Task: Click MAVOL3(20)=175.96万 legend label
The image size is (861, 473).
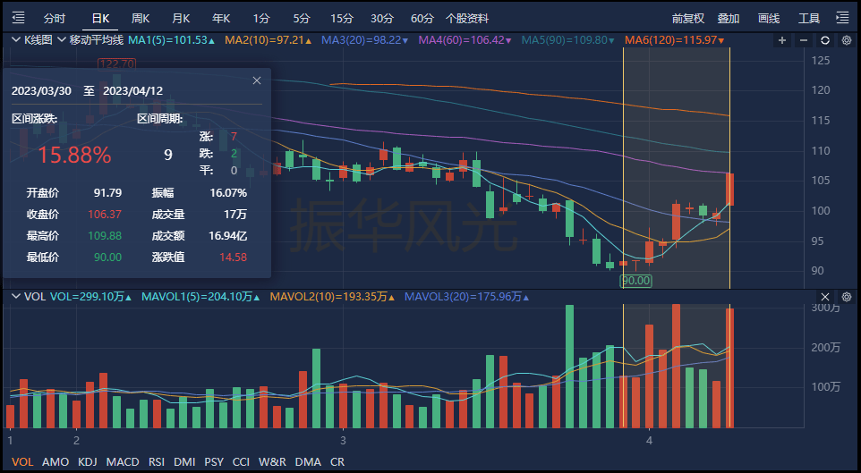Action: [x=466, y=297]
